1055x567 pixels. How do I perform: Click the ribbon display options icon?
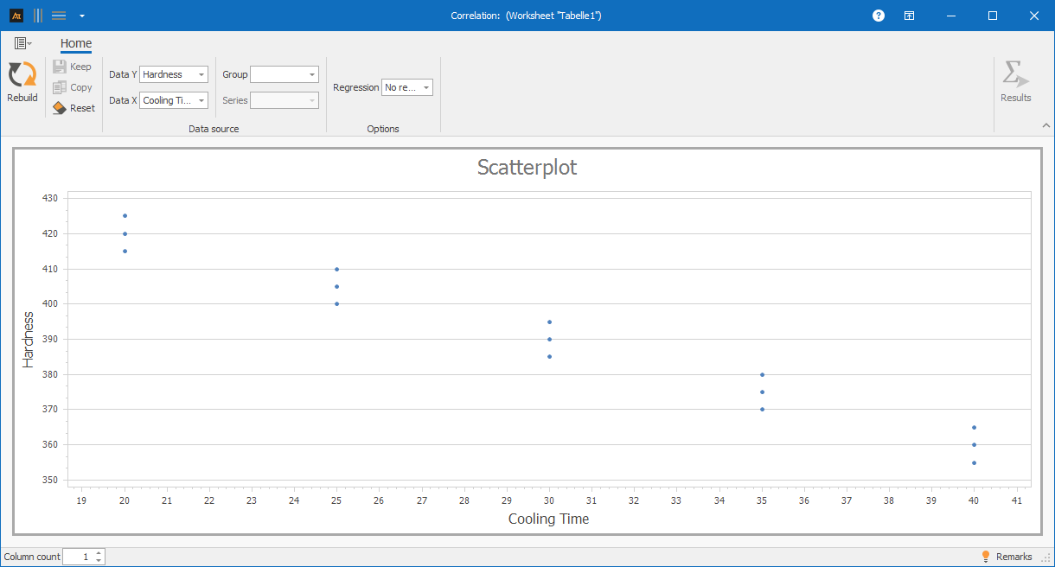[910, 16]
